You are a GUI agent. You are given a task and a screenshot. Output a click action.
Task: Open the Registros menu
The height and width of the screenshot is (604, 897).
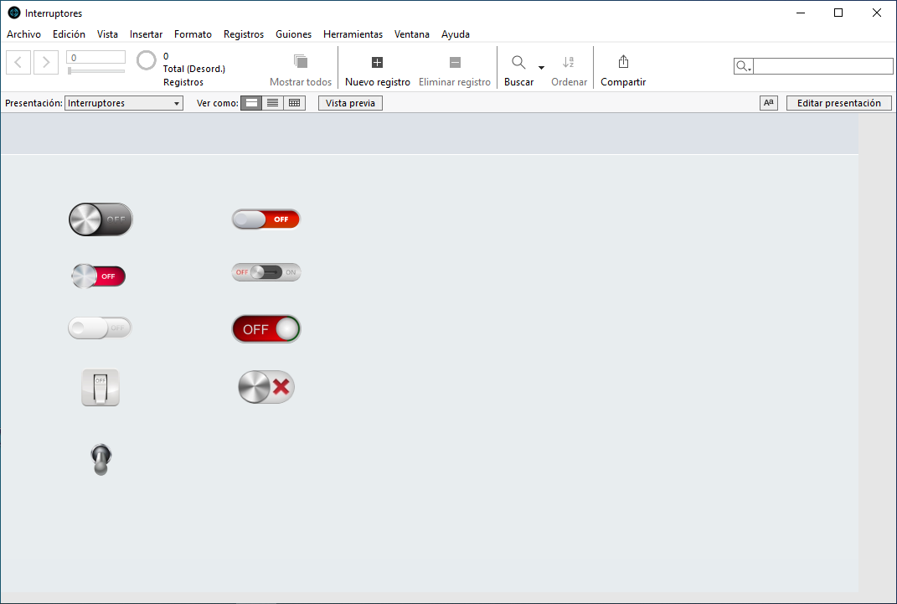tap(243, 34)
